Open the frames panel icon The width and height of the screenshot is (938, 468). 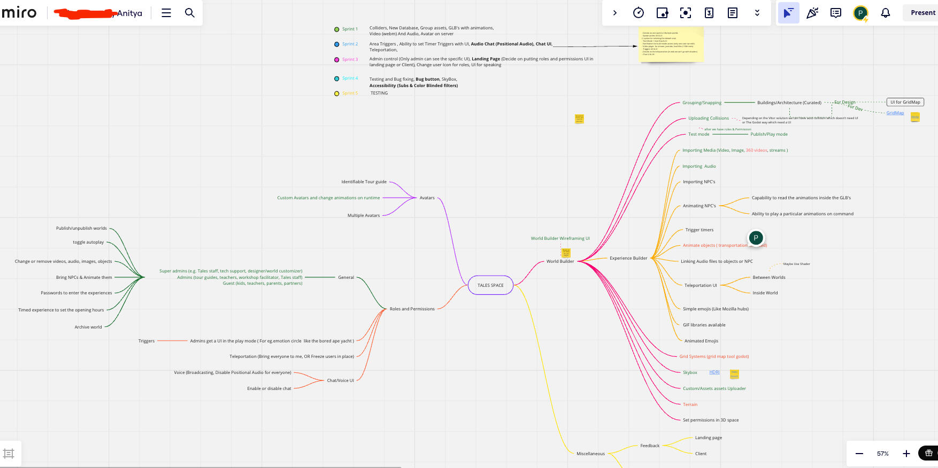tap(9, 454)
